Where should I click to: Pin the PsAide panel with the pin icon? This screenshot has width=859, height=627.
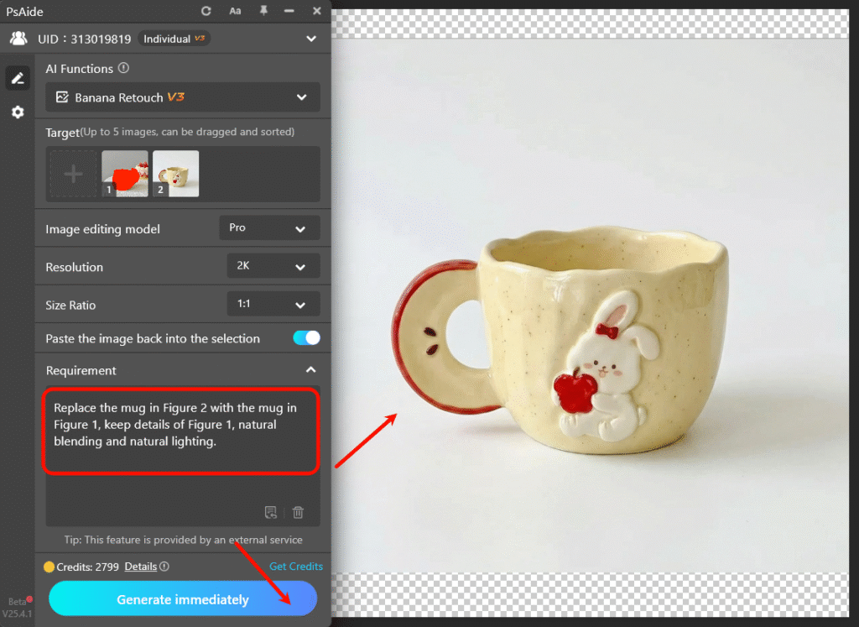coord(263,11)
